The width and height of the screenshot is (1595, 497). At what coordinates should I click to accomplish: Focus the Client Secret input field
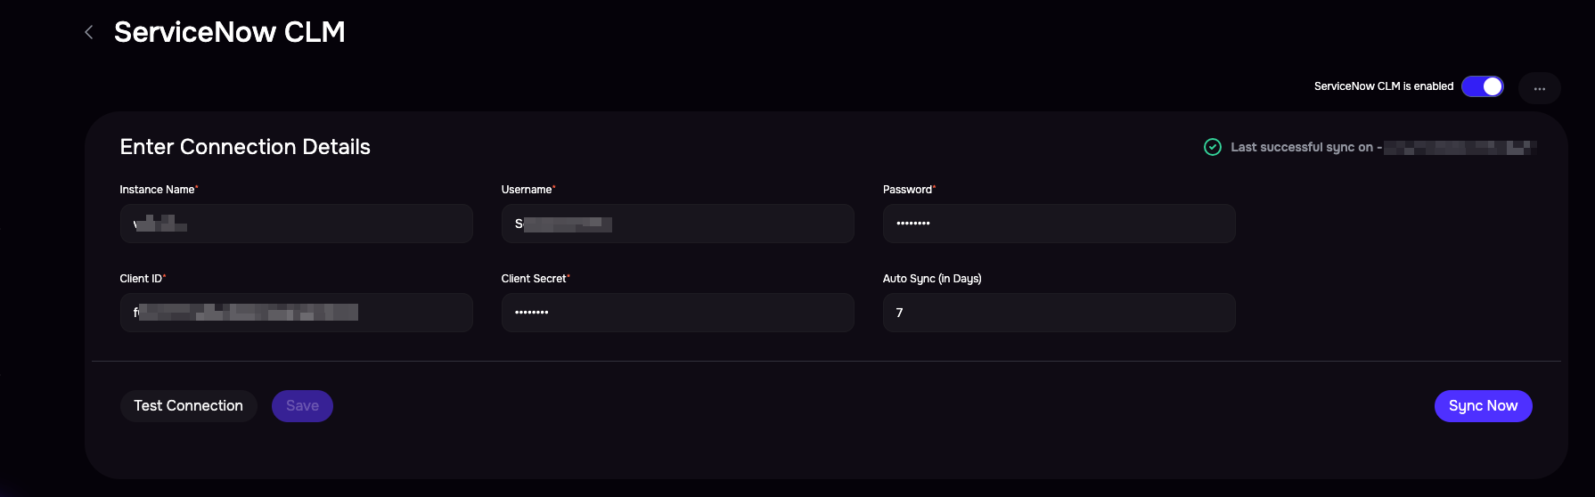pos(677,313)
